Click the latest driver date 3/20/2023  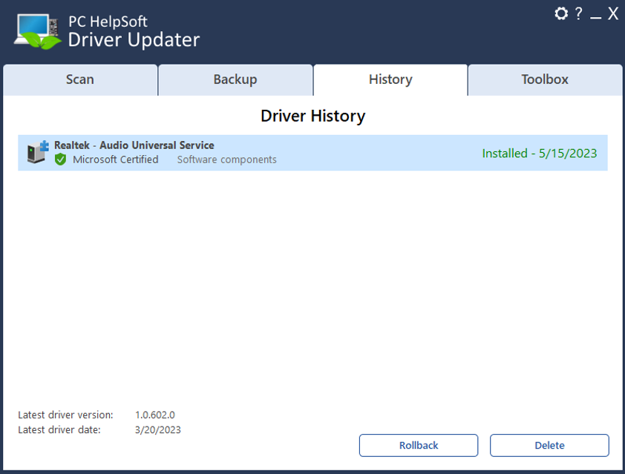click(158, 430)
